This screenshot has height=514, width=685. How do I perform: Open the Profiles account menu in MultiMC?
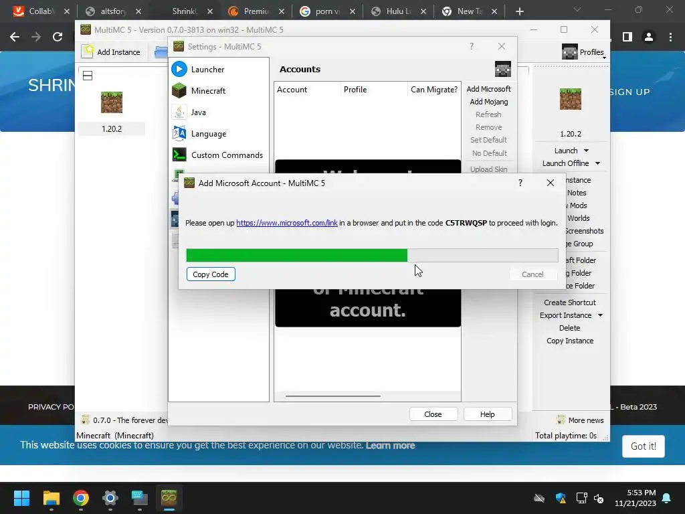click(584, 52)
